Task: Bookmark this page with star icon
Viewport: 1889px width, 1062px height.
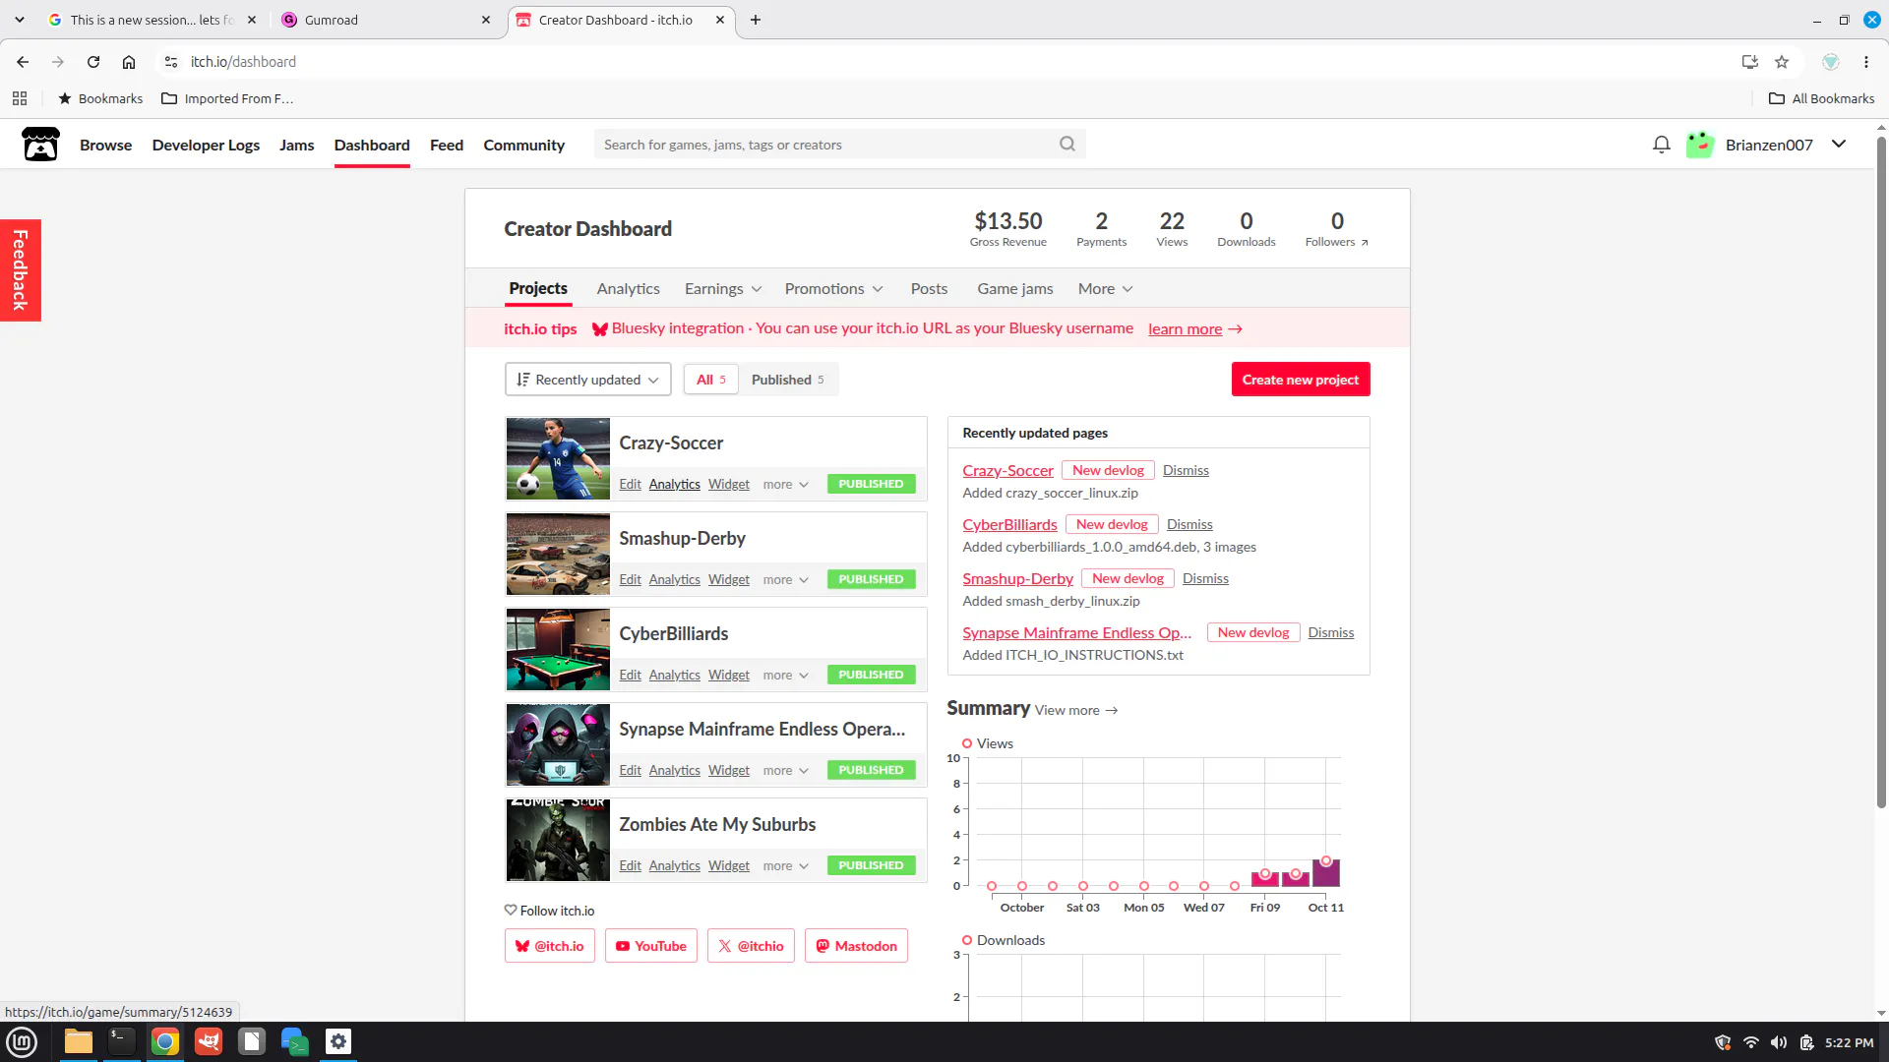Action: pyautogui.click(x=1782, y=62)
